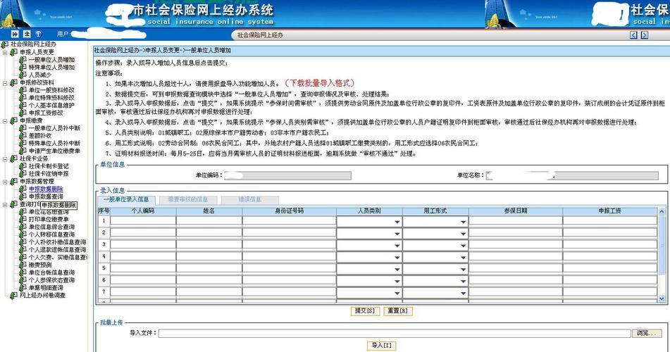Switch to the 一般单位录入信息 tab
This screenshot has width=670, height=352.
coord(126,199)
